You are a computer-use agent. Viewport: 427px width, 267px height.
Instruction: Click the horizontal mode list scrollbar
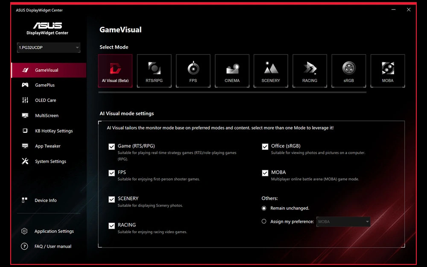232,92
